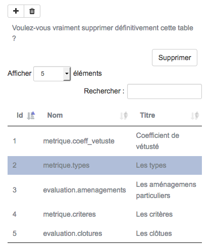Click the Les critères title cell
The height and width of the screenshot is (246, 212).
[154, 214]
